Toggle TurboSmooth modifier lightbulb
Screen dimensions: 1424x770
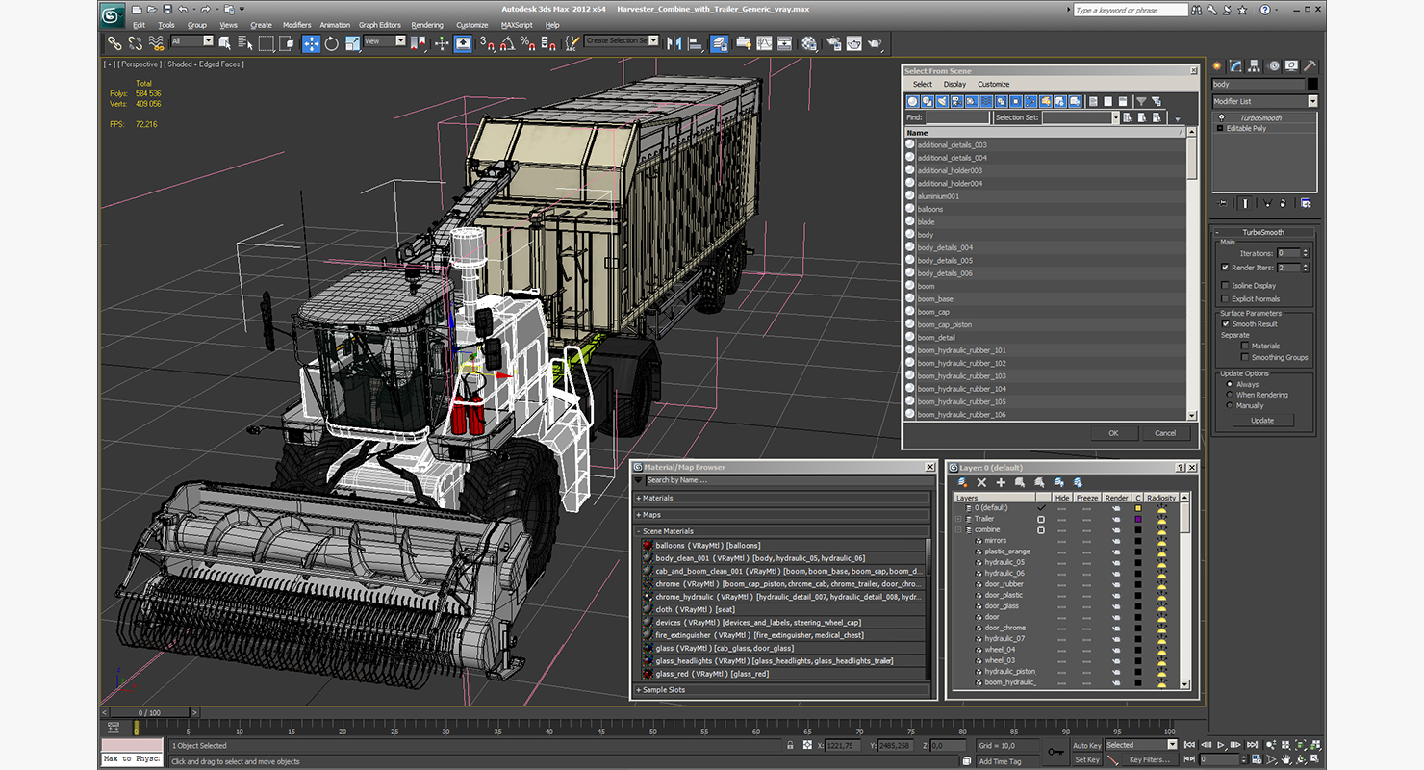coord(1221,117)
